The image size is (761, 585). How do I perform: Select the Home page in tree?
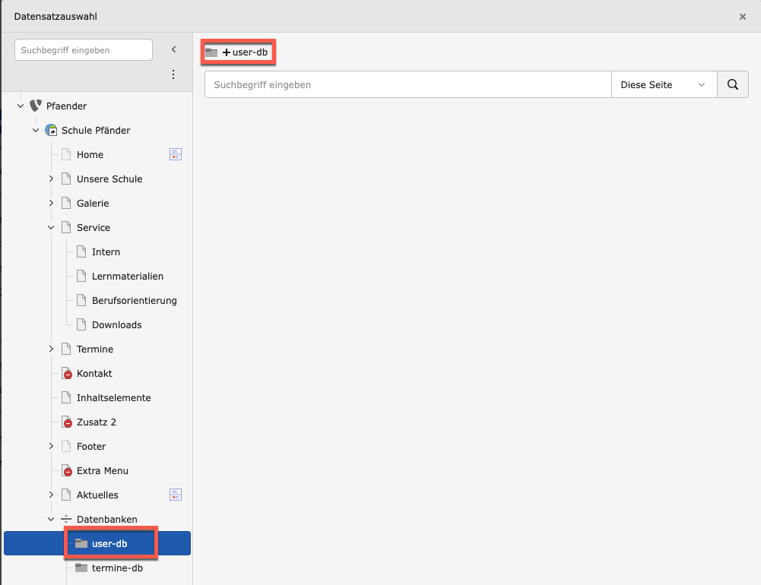[x=90, y=155]
